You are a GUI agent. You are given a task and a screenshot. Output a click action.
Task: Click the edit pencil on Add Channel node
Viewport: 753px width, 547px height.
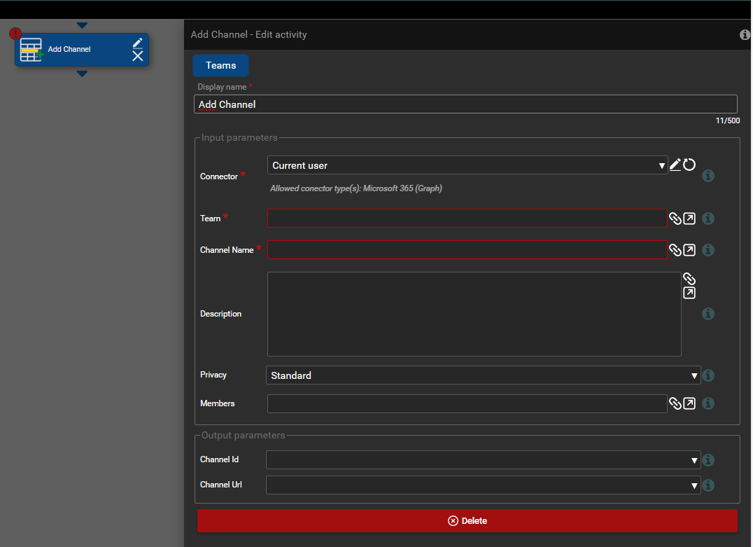click(138, 43)
